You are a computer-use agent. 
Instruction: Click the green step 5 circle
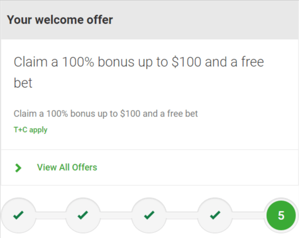(281, 215)
